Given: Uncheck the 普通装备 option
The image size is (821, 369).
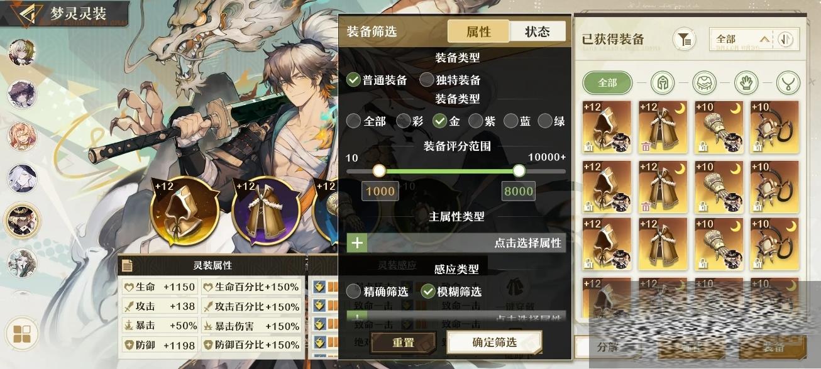Looking at the screenshot, I should (377, 80).
